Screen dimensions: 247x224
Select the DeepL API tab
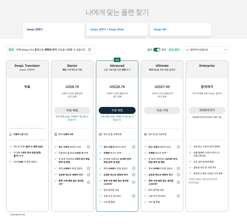click(181, 29)
